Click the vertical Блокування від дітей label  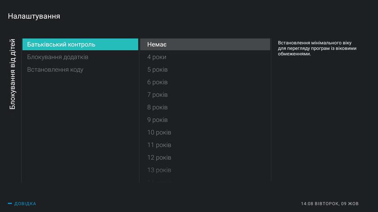click(13, 74)
